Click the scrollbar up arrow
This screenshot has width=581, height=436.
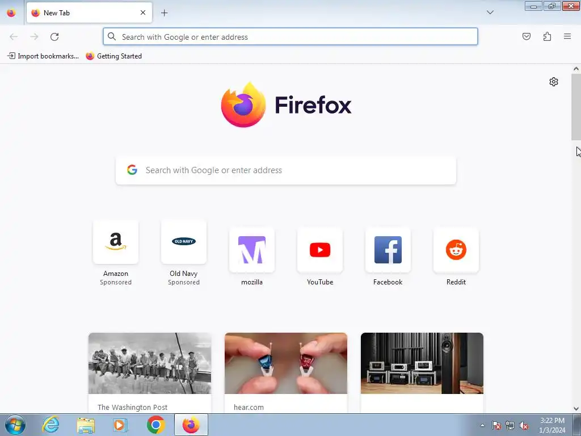(x=576, y=69)
